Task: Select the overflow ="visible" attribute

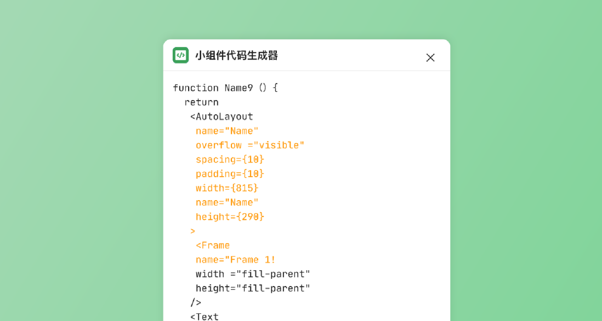Action: [250, 145]
